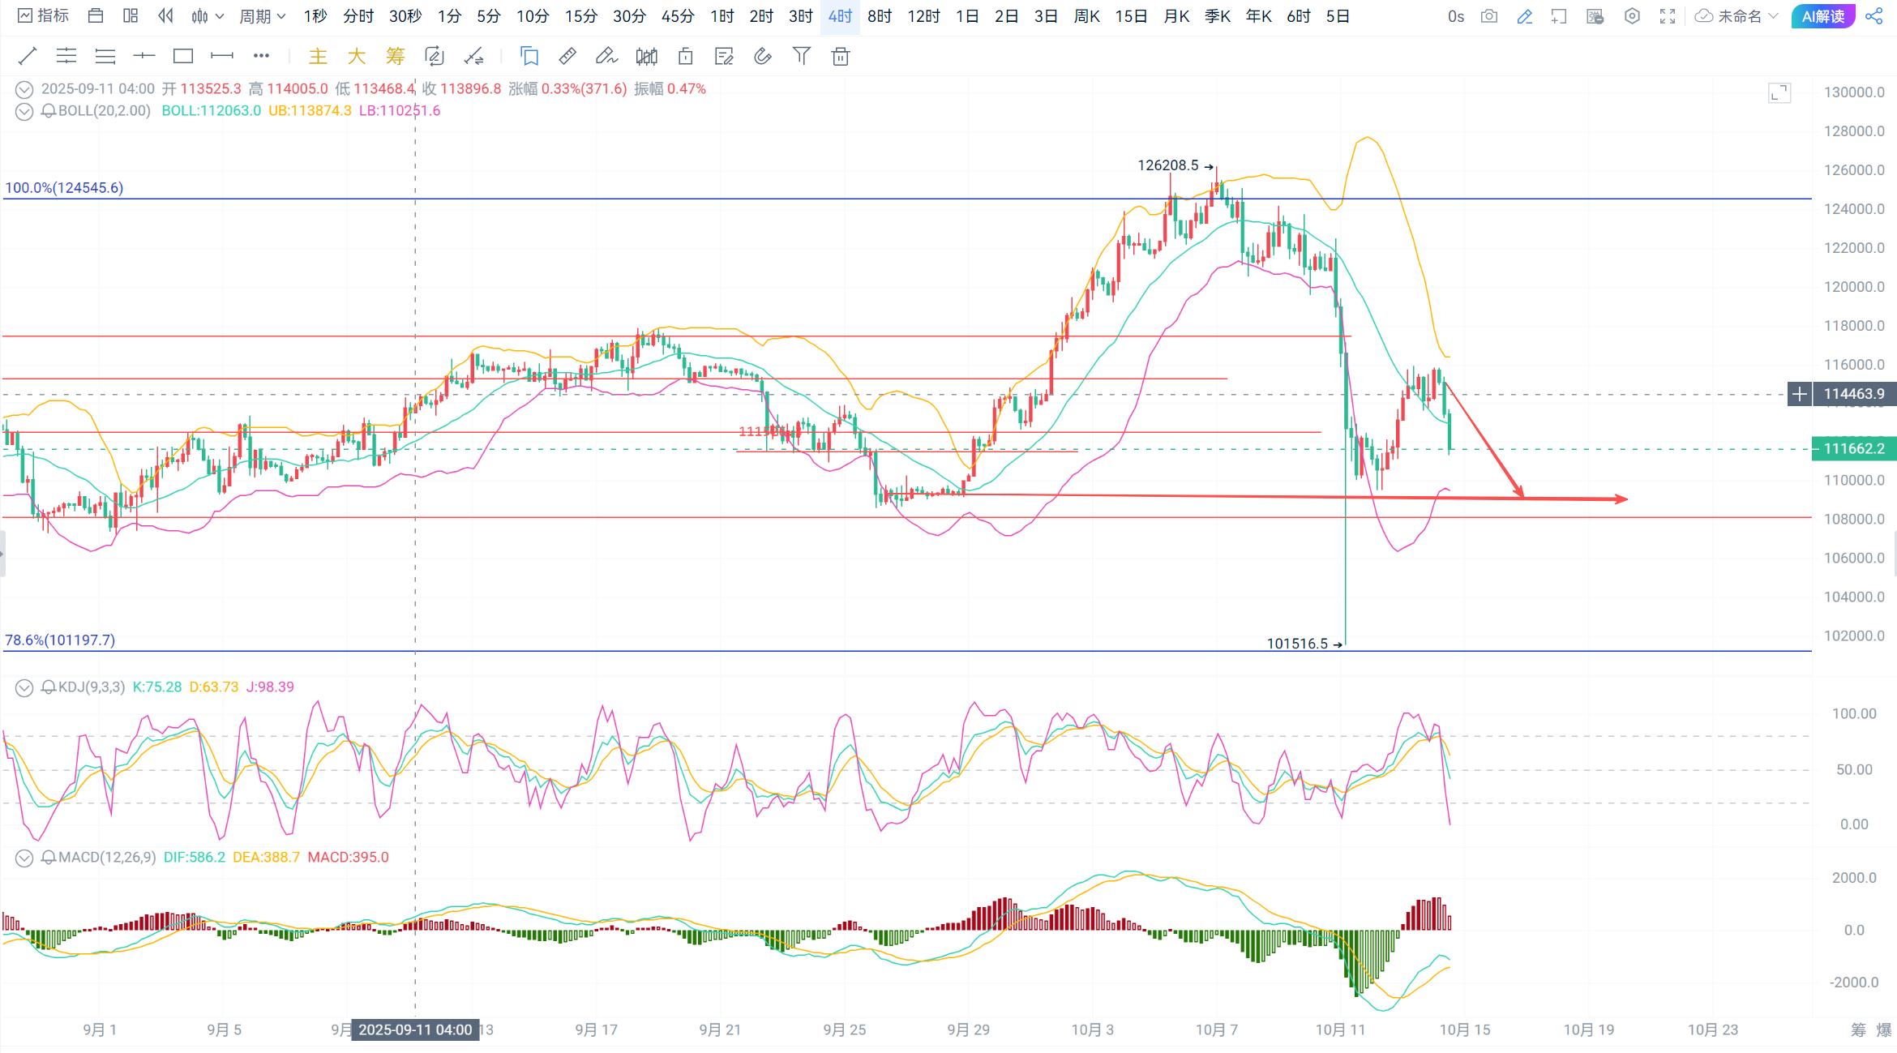Open the 指标 indicators button

(44, 16)
